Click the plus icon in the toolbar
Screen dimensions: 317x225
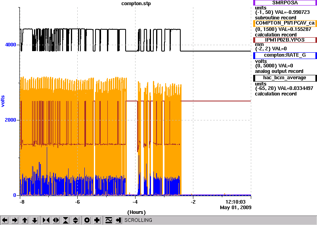[97, 220]
